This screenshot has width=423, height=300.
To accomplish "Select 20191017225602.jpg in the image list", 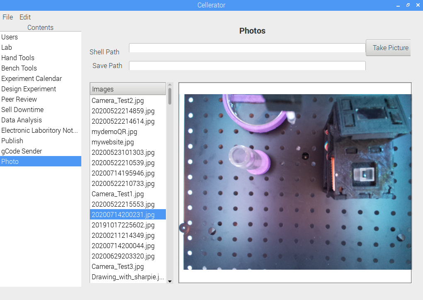I will pos(123,225).
